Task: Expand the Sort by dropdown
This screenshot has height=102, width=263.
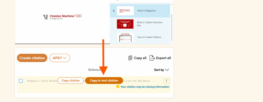Action: 162,70
